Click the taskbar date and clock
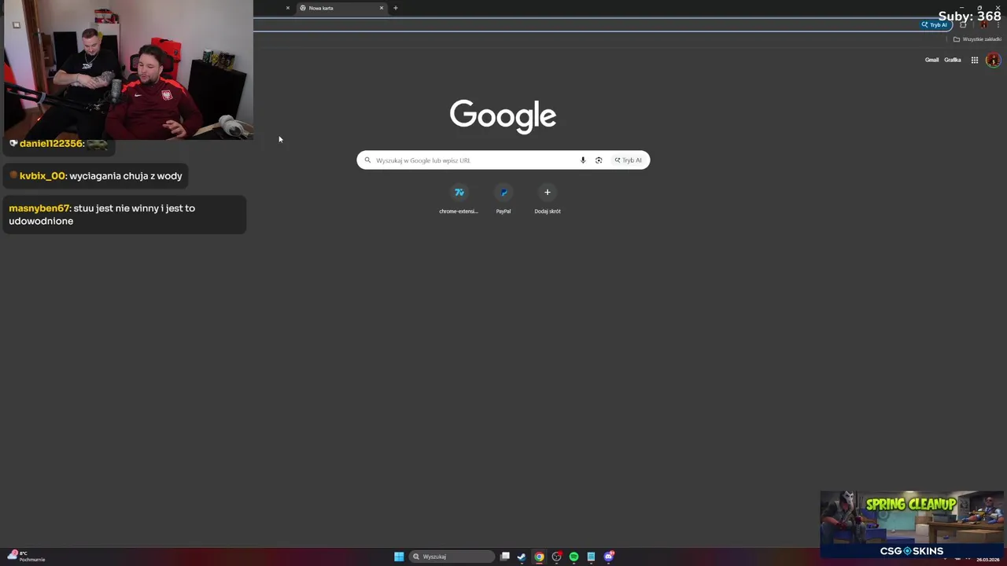 (x=988, y=559)
